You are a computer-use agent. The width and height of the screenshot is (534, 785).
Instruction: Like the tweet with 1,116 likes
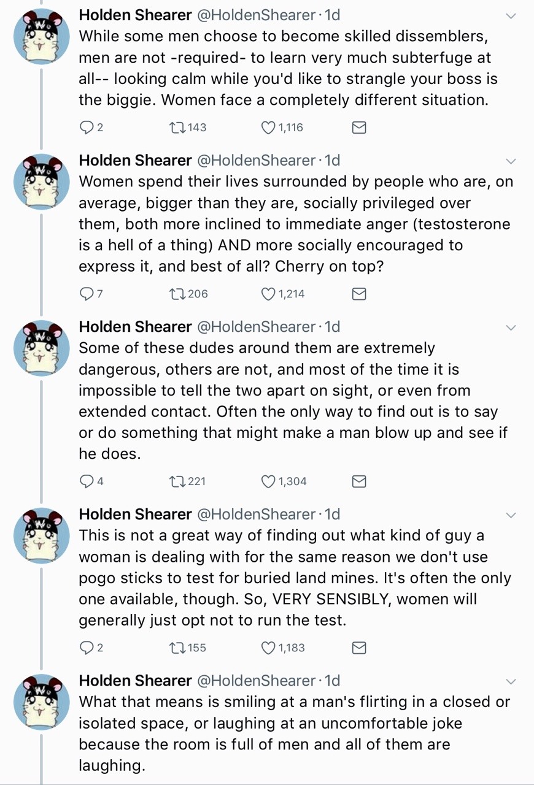[x=269, y=128]
